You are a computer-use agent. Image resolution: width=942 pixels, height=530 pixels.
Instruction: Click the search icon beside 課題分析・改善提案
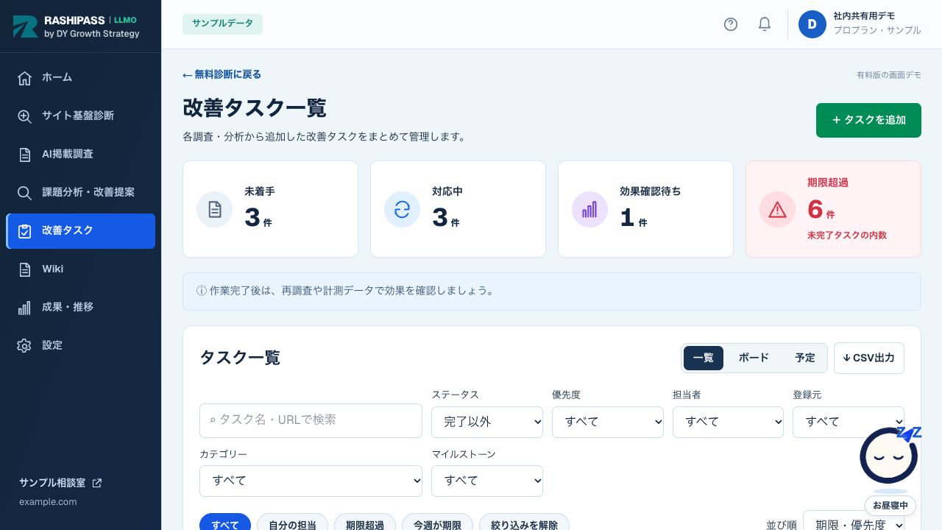(x=24, y=193)
